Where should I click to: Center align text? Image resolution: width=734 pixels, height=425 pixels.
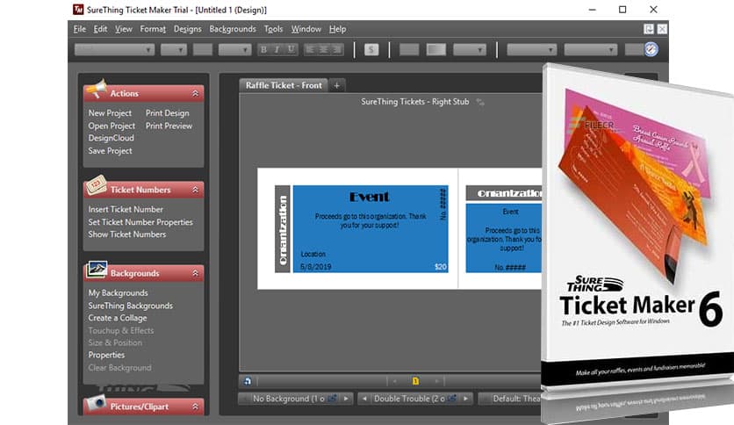[x=323, y=50]
